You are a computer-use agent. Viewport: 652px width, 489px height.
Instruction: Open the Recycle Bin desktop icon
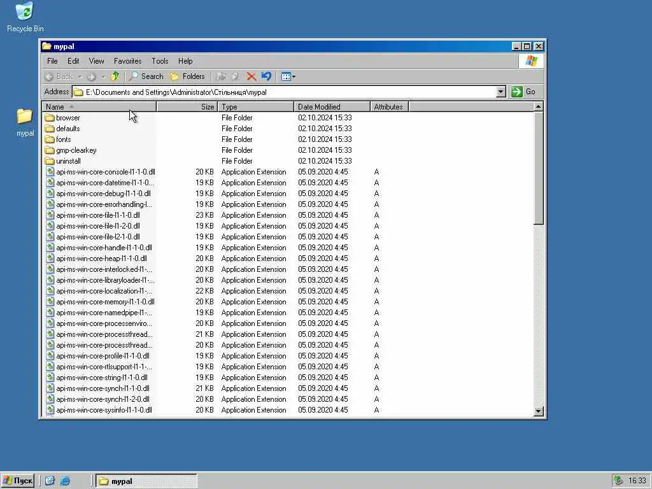(x=25, y=17)
